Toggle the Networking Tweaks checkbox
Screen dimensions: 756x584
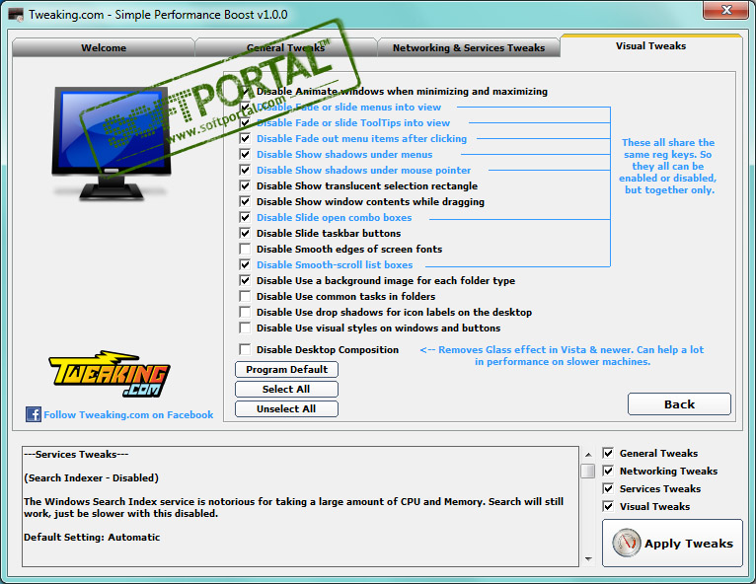tap(608, 471)
